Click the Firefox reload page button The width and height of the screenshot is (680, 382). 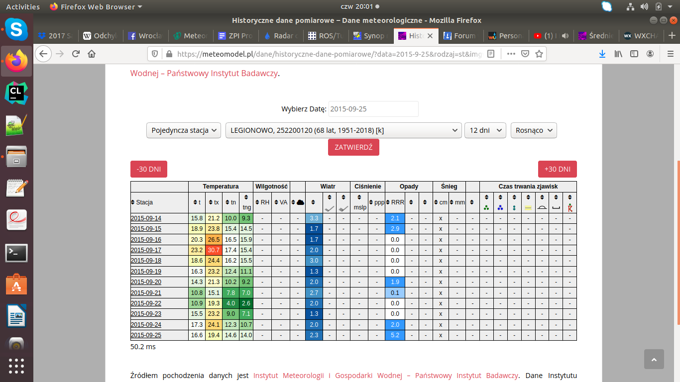76,54
